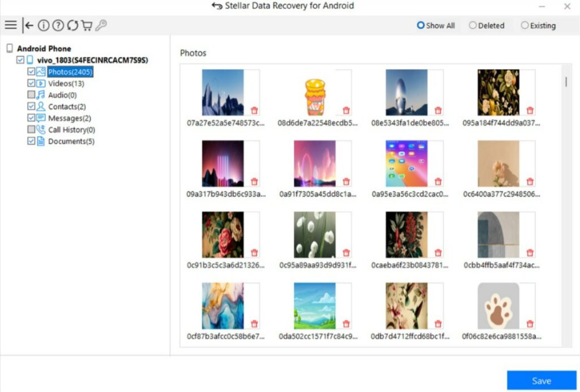Select the cat paw thumbnail
580x392 pixels.
(498, 306)
